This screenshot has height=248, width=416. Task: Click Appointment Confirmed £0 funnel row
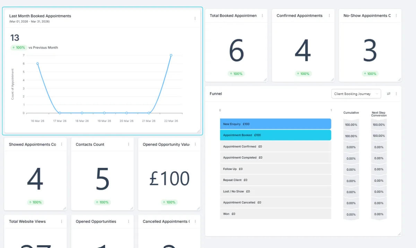point(276,146)
